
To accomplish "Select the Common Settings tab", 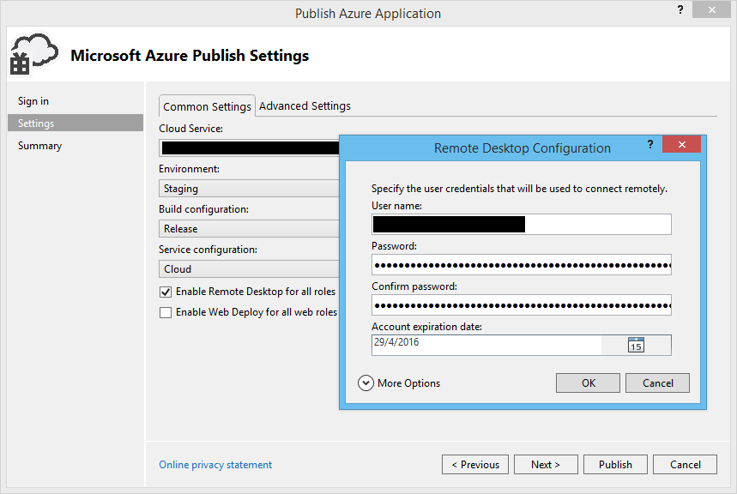I will click(x=207, y=106).
